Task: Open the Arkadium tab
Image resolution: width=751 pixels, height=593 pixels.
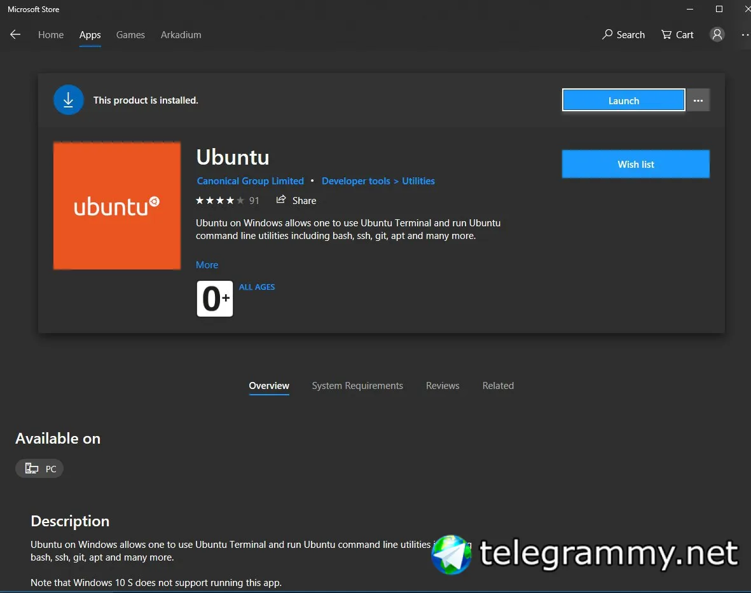Action: point(181,35)
